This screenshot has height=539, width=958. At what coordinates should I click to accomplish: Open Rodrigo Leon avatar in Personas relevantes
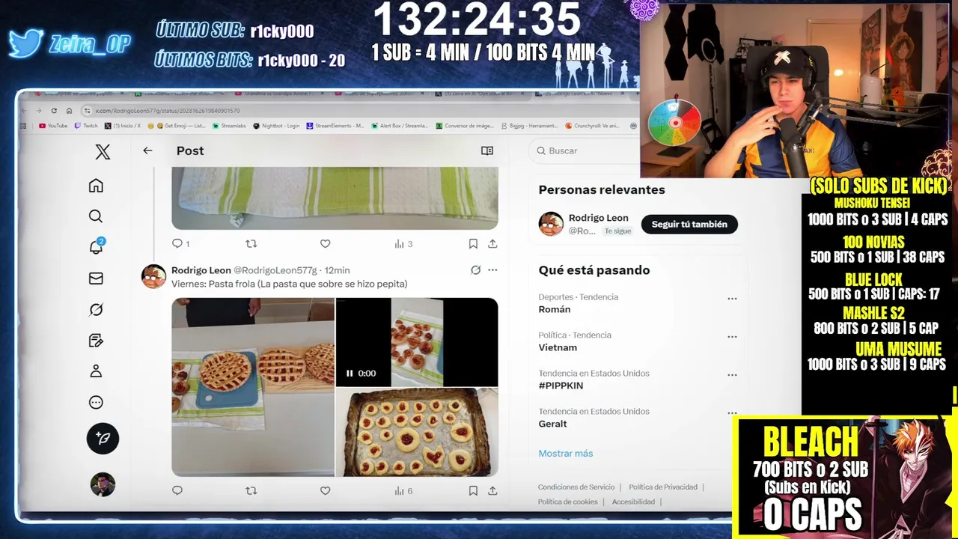[551, 224]
